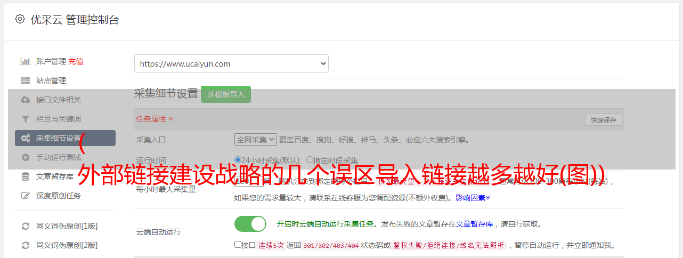Viewport: 683px width, 258px height.
Task: Open 手动运行测试 page
Action: coord(59,157)
